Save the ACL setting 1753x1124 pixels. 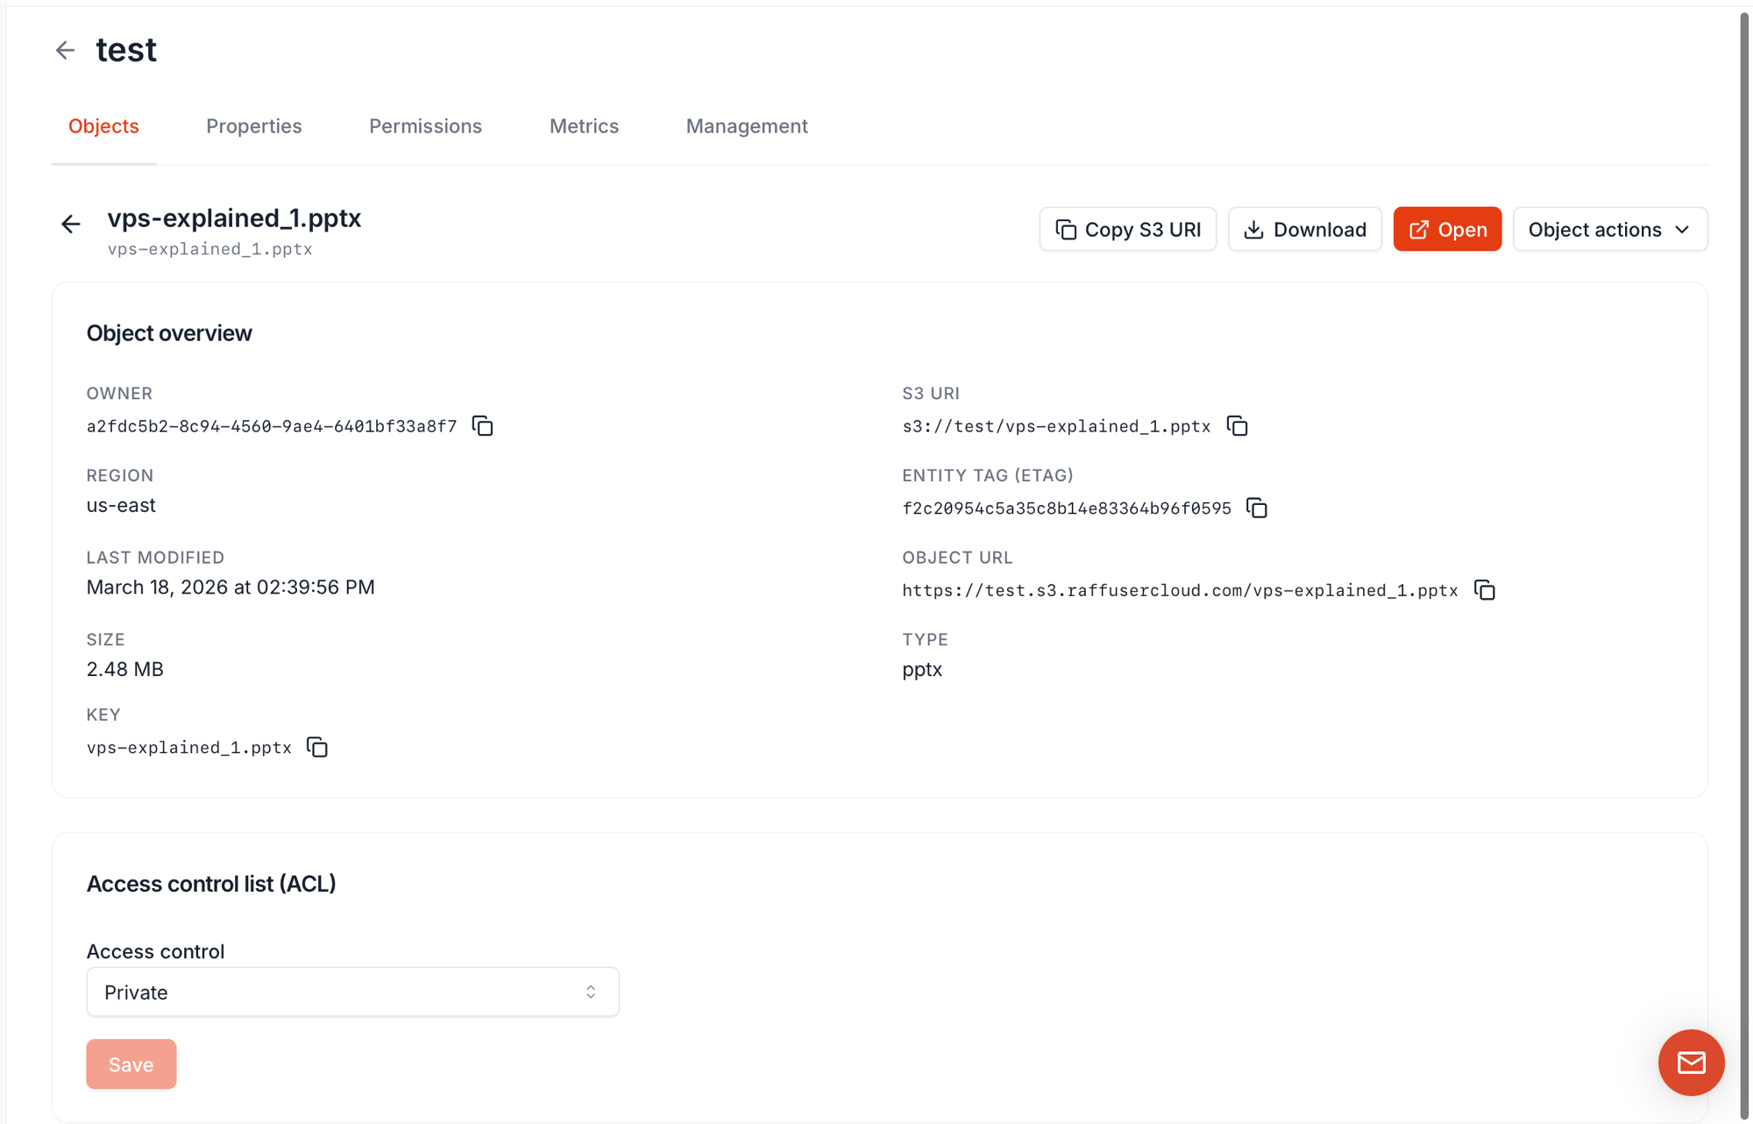[x=131, y=1064]
